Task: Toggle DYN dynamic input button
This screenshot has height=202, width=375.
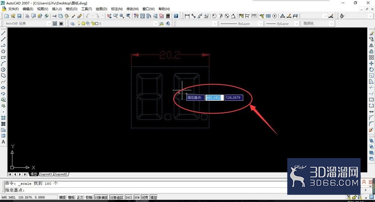Action: pyautogui.click(x=137, y=197)
